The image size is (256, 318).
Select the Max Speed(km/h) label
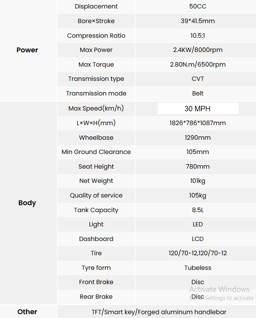(x=96, y=109)
